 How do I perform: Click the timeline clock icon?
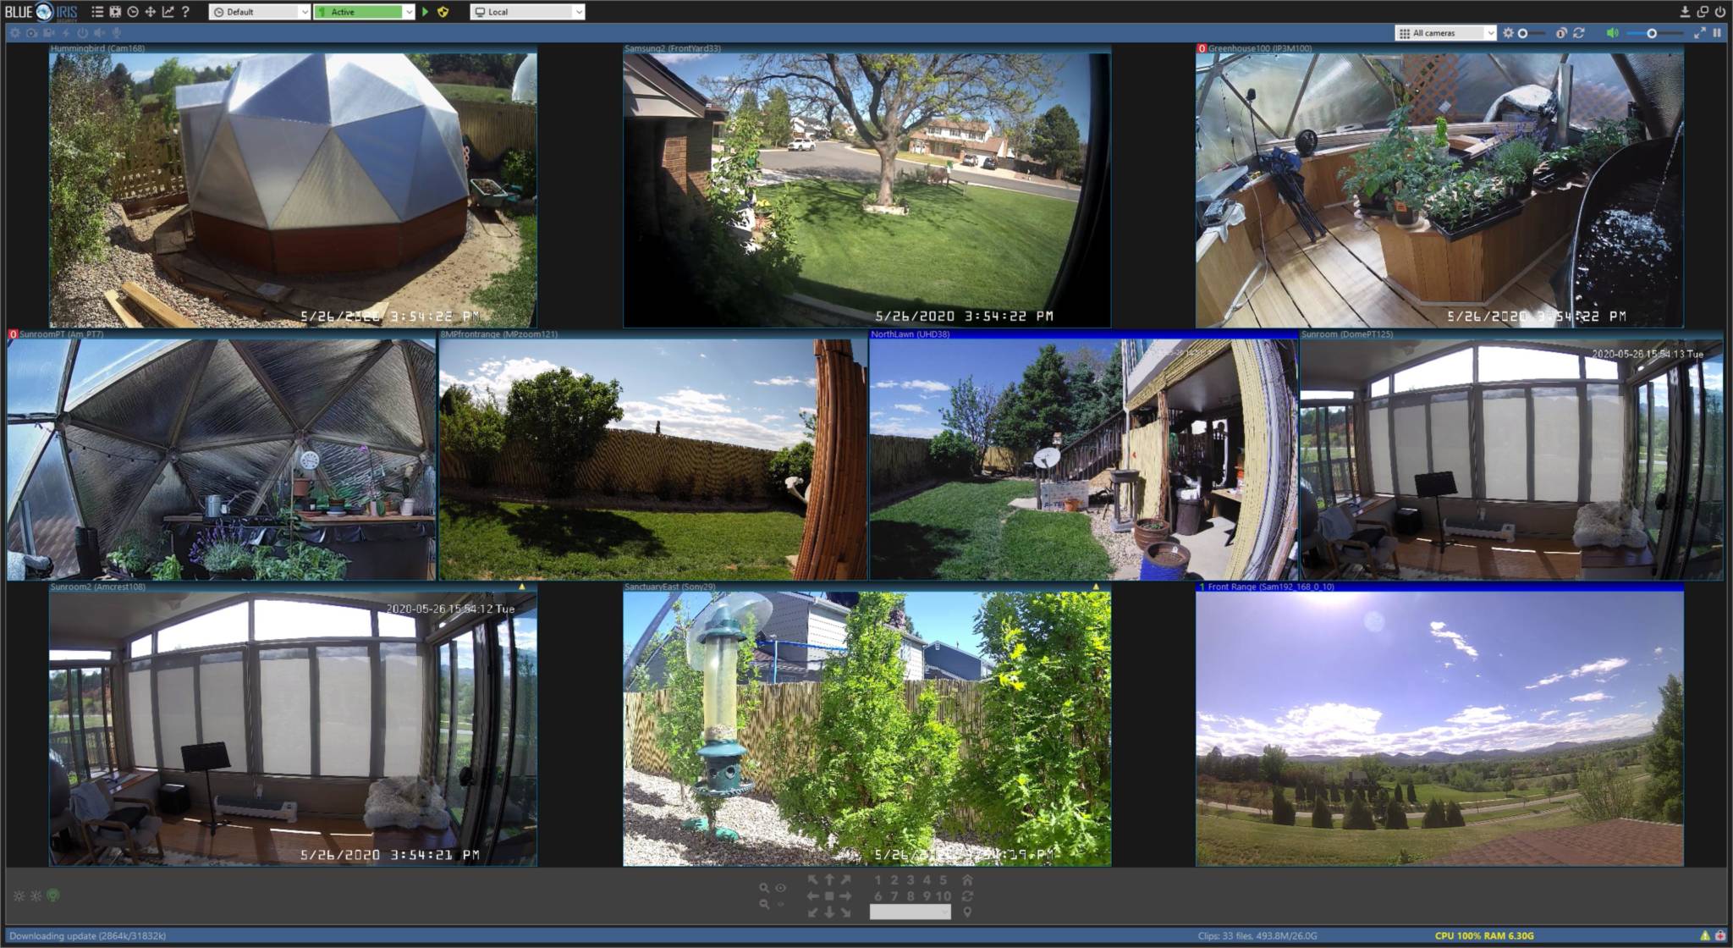(x=133, y=12)
